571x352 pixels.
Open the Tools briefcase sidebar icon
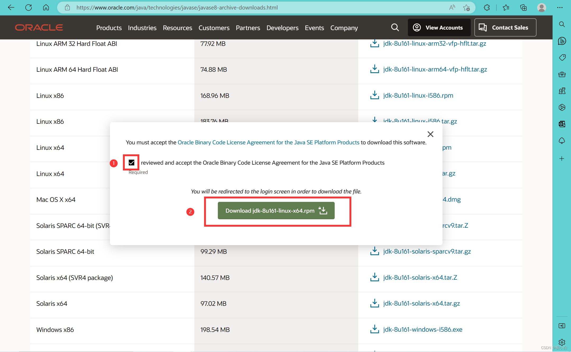(562, 74)
